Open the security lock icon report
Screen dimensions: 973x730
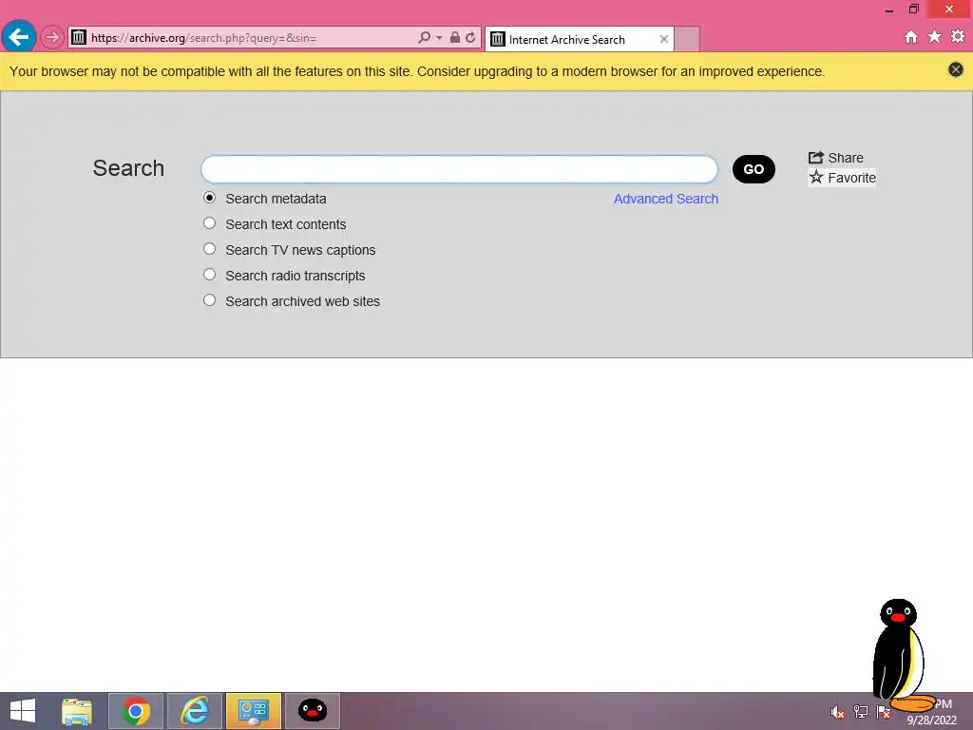click(x=455, y=37)
